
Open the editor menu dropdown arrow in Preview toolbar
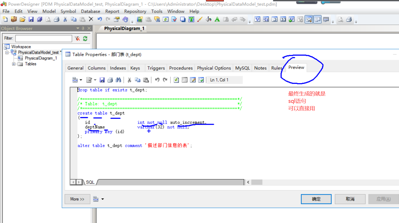pyautogui.click(x=81, y=80)
